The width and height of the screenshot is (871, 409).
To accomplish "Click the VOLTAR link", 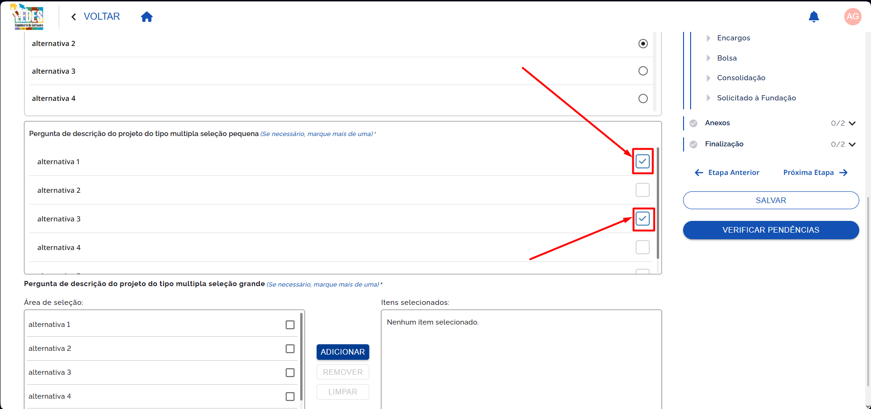I will coord(101,16).
